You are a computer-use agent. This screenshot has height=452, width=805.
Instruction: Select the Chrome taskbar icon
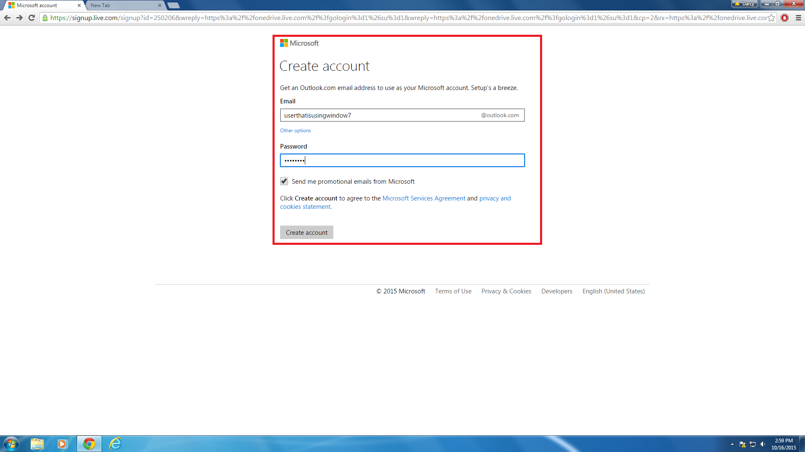coord(89,444)
